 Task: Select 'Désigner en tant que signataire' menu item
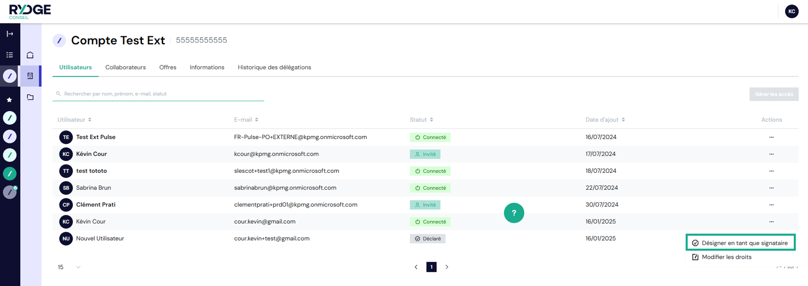[741, 243]
